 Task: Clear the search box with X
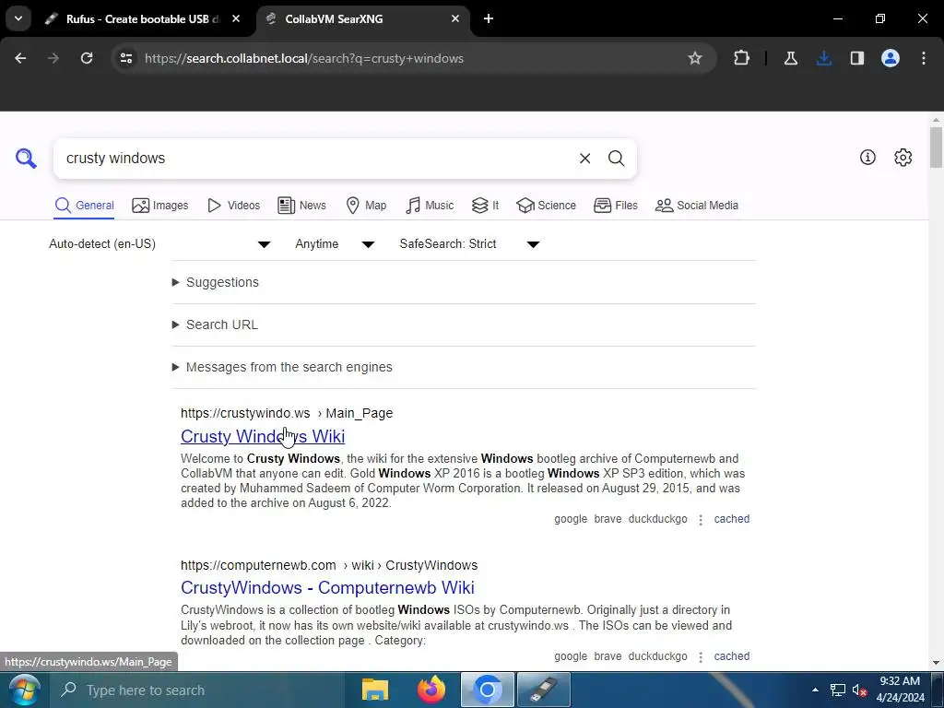point(584,159)
